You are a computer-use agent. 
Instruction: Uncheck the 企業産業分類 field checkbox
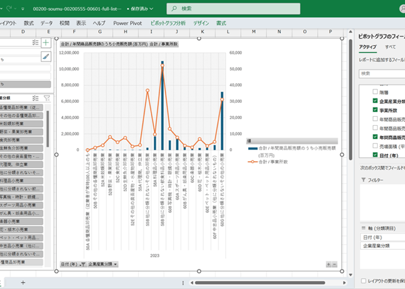click(x=375, y=101)
